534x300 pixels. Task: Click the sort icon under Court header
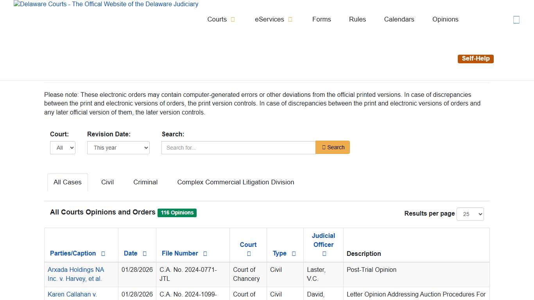click(249, 254)
